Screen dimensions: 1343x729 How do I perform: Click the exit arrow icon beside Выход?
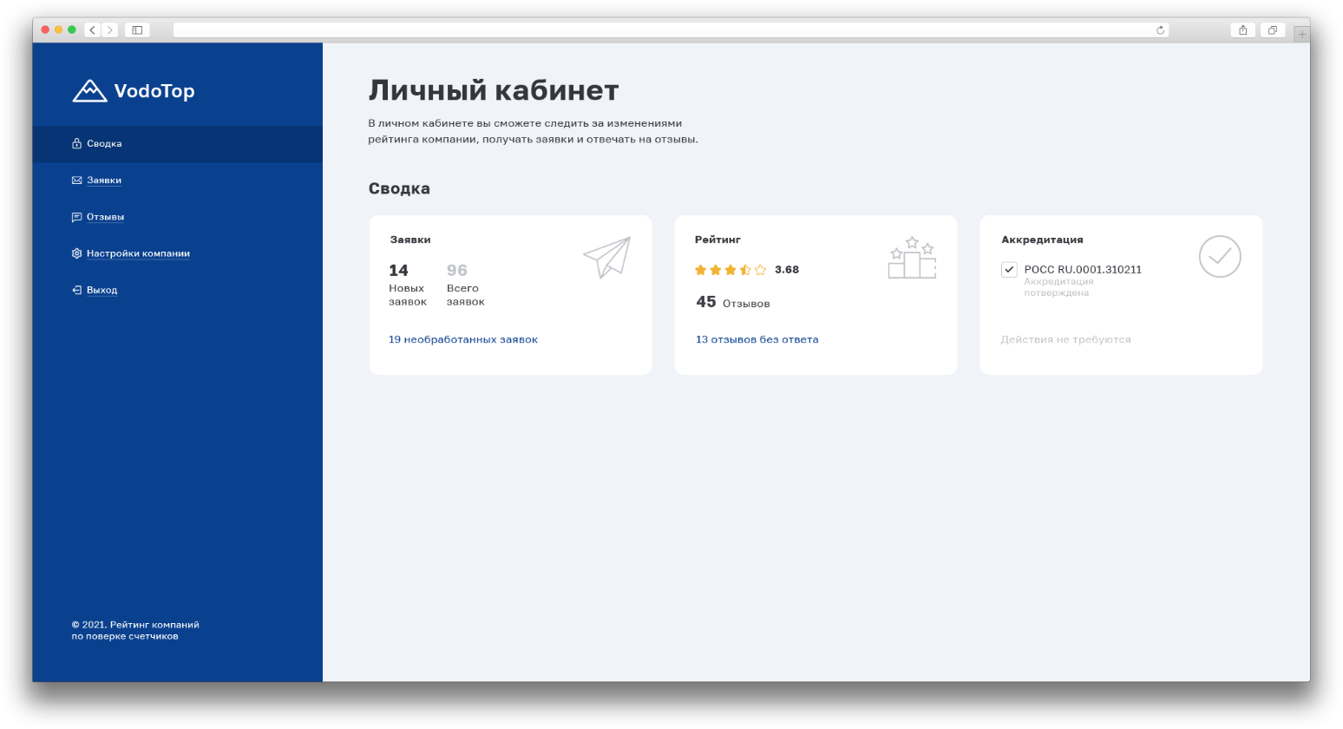pos(76,290)
